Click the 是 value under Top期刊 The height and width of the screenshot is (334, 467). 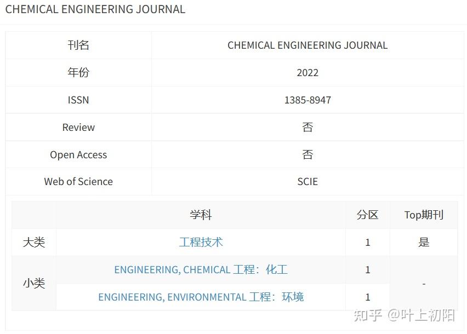pyautogui.click(x=423, y=242)
